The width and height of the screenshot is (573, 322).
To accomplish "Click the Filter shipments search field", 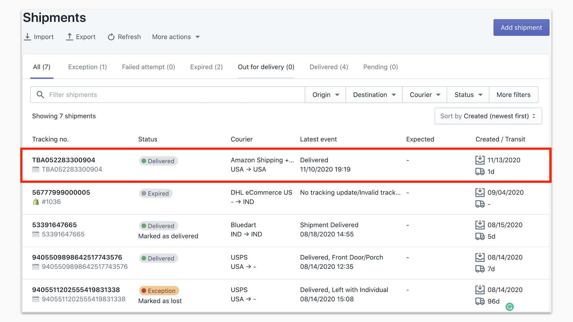I will (172, 95).
